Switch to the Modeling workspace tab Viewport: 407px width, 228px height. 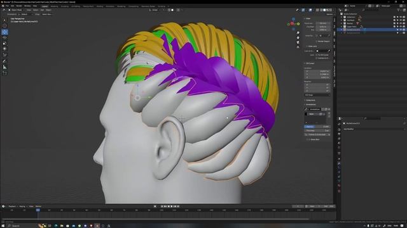click(54, 6)
